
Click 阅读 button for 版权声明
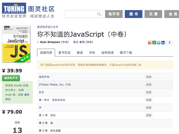click(149, 77)
